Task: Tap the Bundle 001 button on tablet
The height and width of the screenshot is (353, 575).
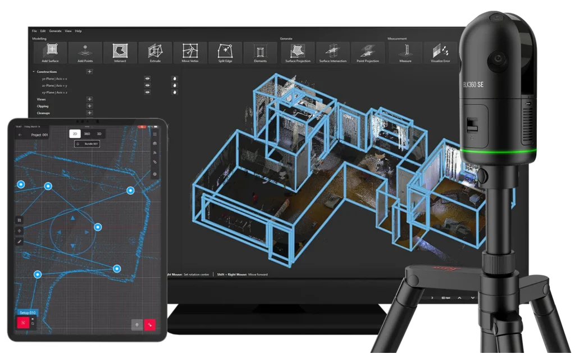Action: coord(87,144)
